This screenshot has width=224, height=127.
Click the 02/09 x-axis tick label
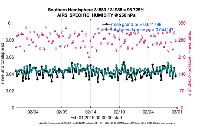[x=62, y=112]
